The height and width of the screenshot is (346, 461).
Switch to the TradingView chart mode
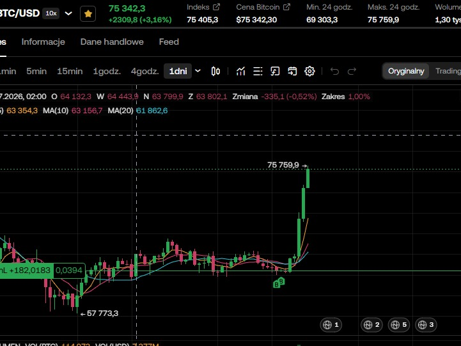coord(448,71)
